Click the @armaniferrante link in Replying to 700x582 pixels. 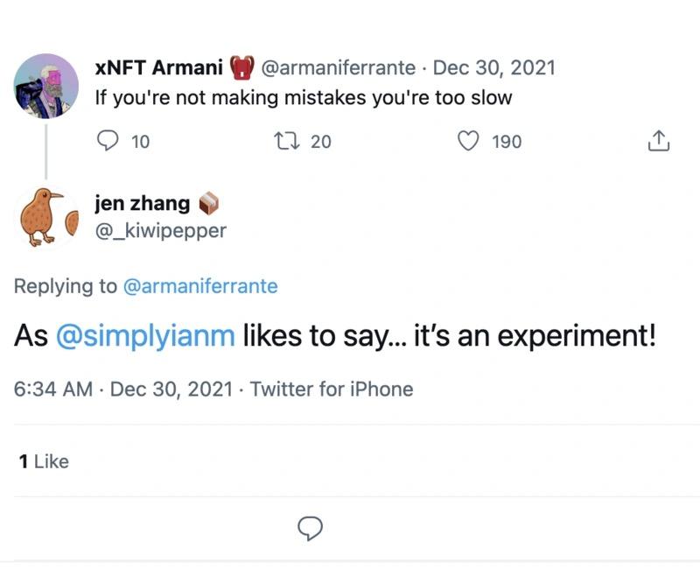pyautogui.click(x=200, y=285)
